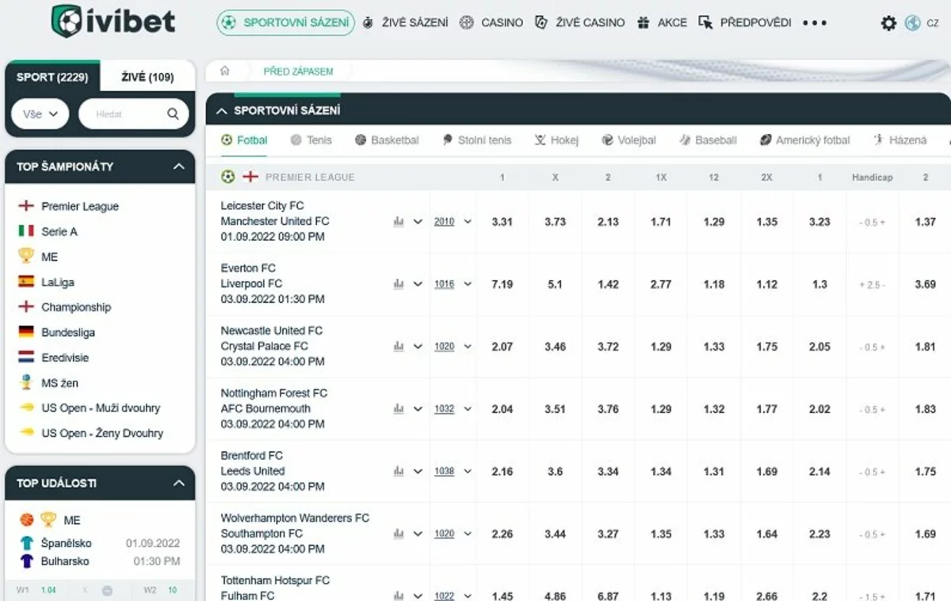Open the Vše filter dropdown
This screenshot has width=951, height=601.
[40, 114]
